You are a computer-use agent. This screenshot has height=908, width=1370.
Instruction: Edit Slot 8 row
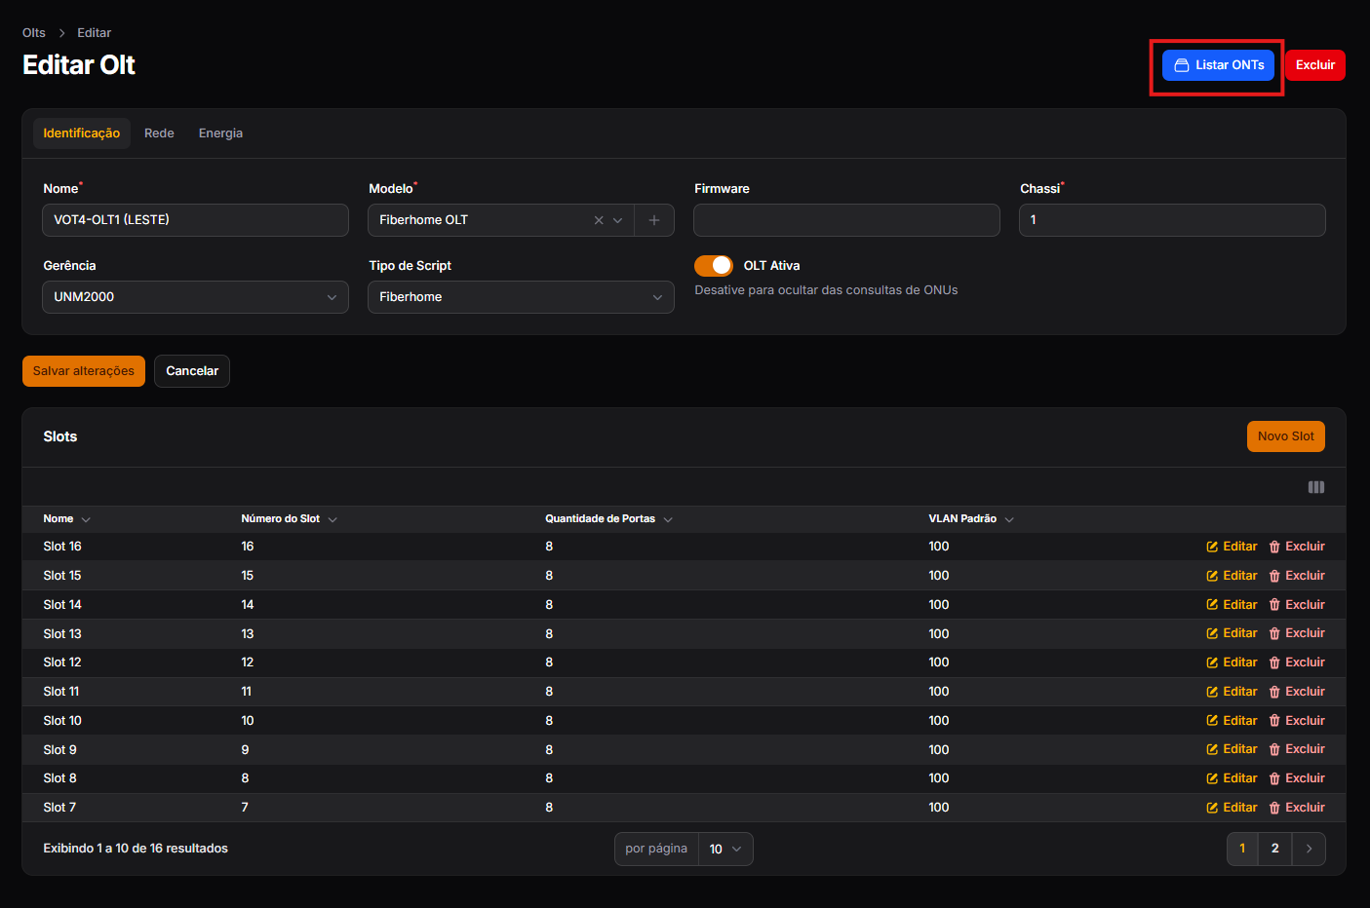pos(1232,778)
